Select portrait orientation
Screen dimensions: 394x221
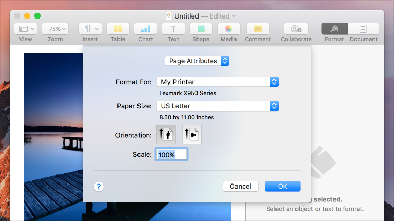tap(166, 135)
